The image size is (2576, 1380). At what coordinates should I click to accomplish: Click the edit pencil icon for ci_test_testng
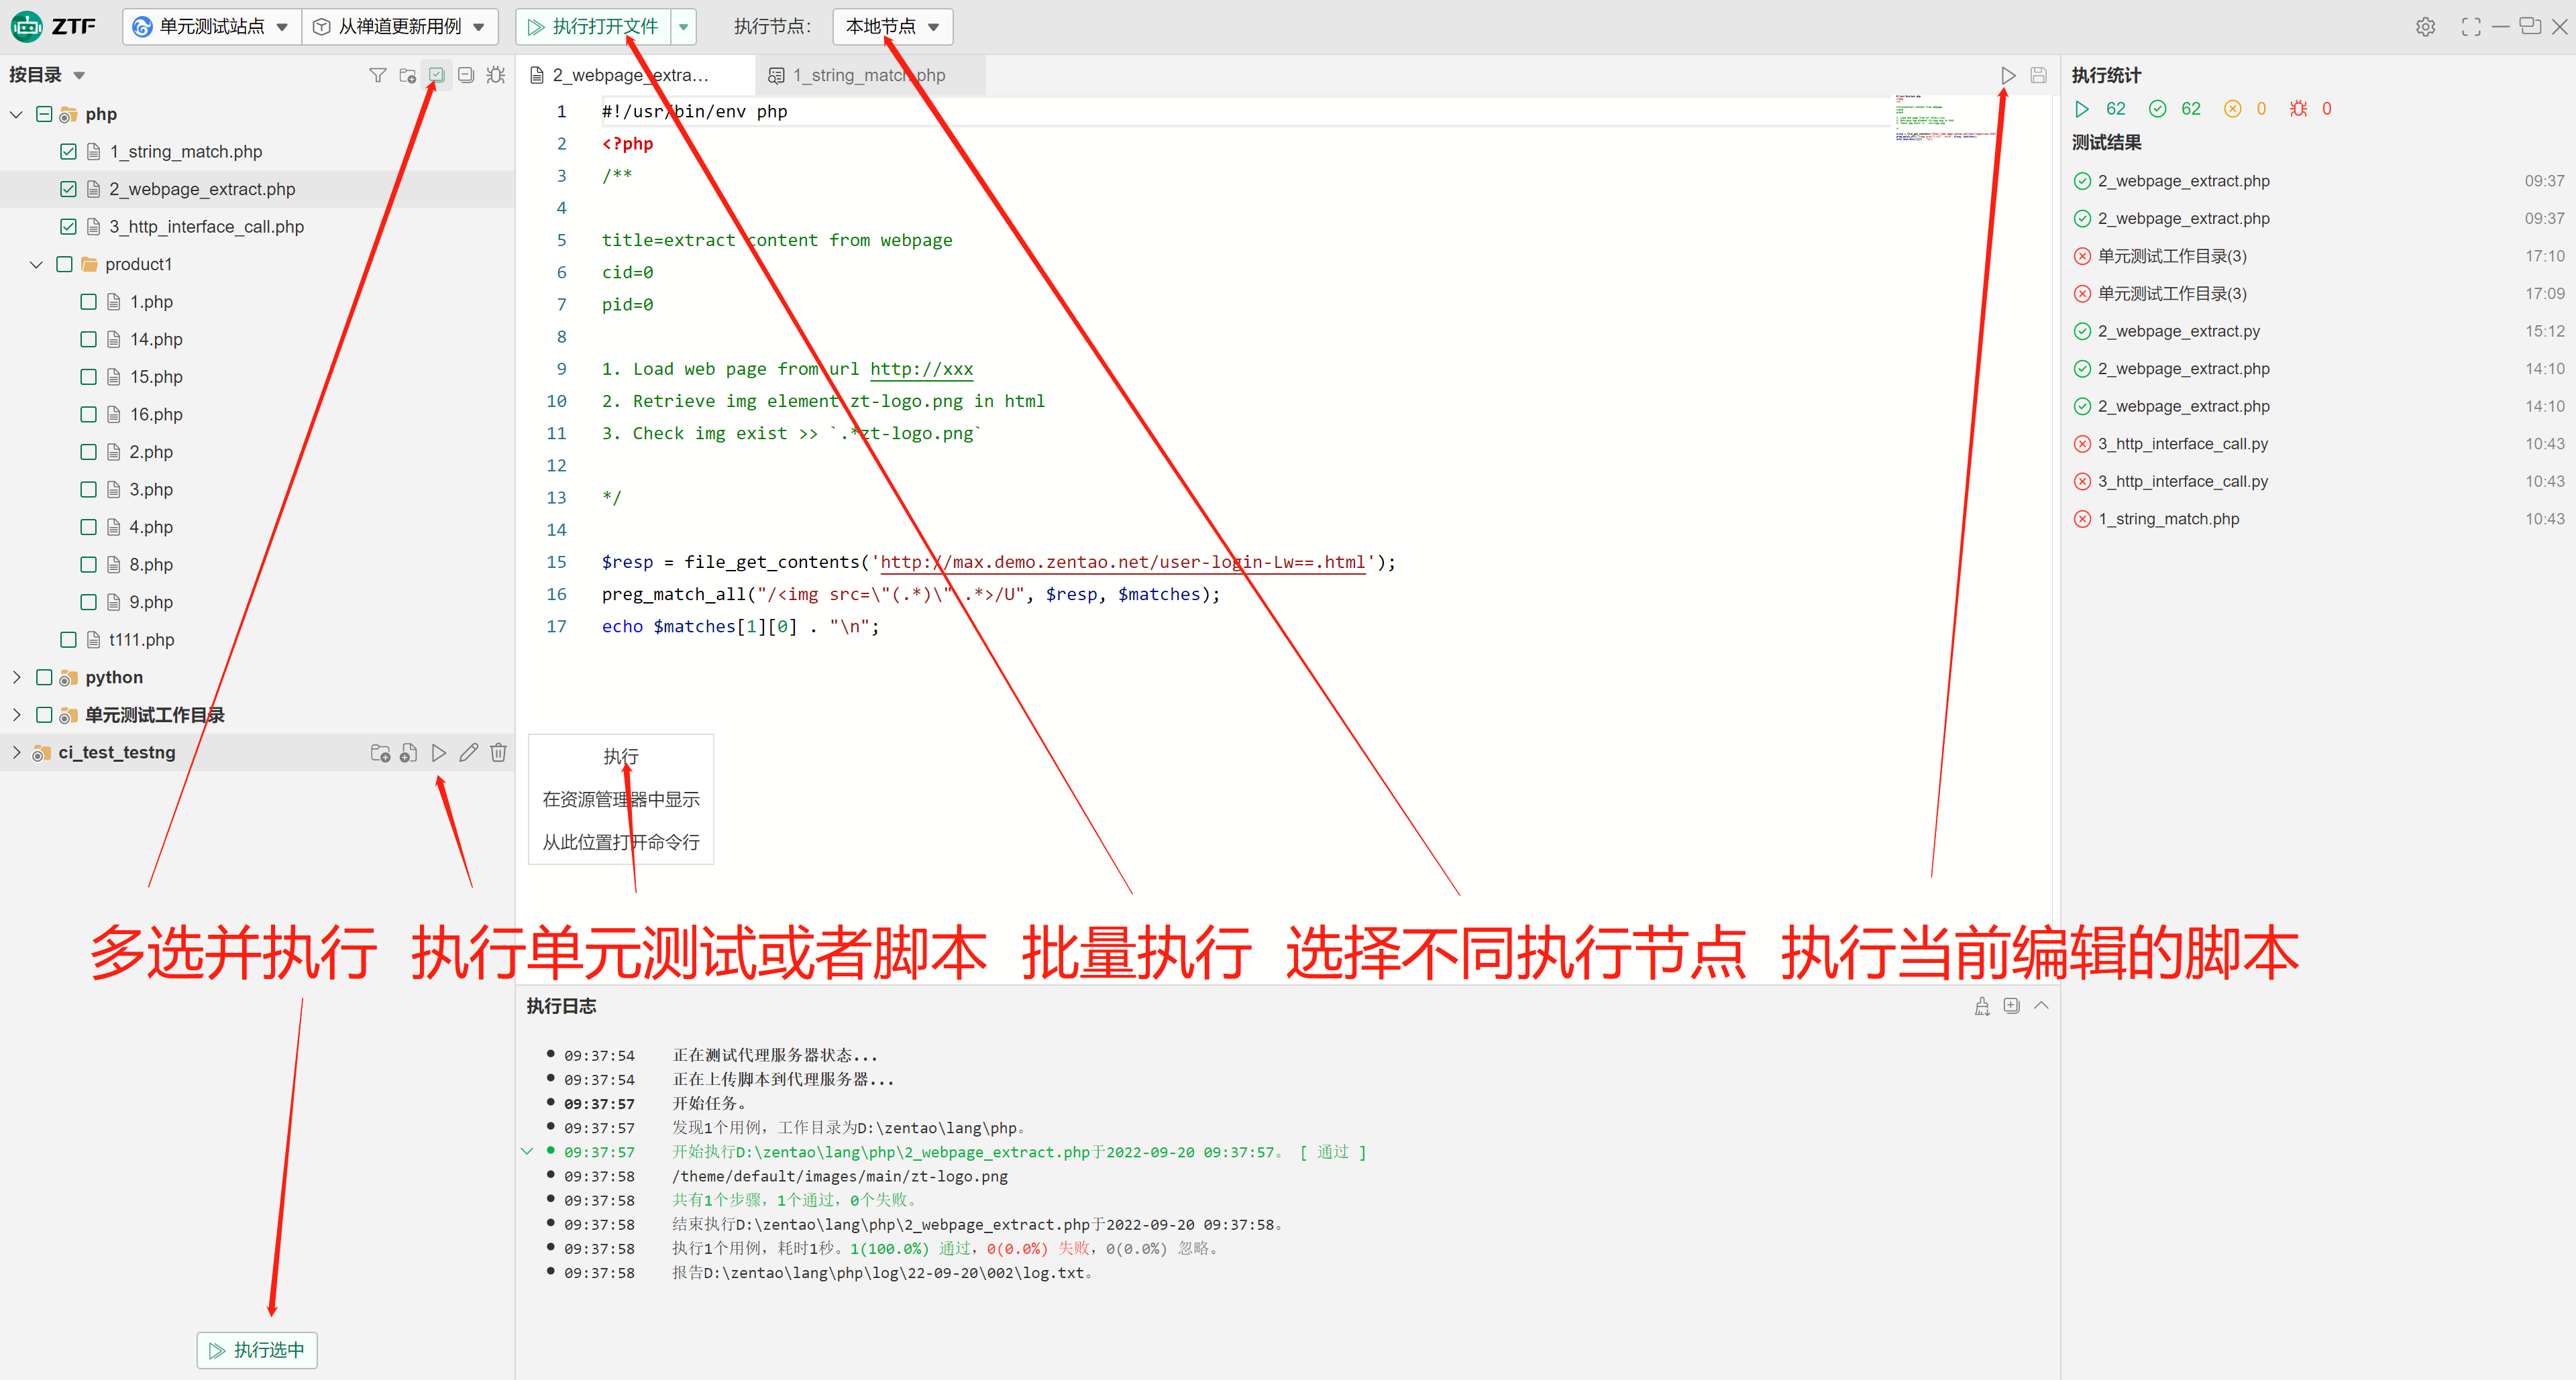[468, 752]
